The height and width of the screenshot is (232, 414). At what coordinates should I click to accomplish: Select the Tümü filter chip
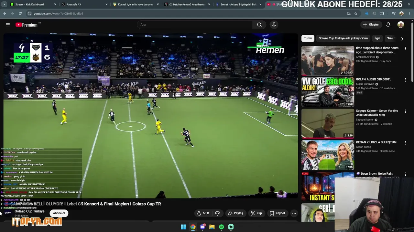click(x=308, y=38)
